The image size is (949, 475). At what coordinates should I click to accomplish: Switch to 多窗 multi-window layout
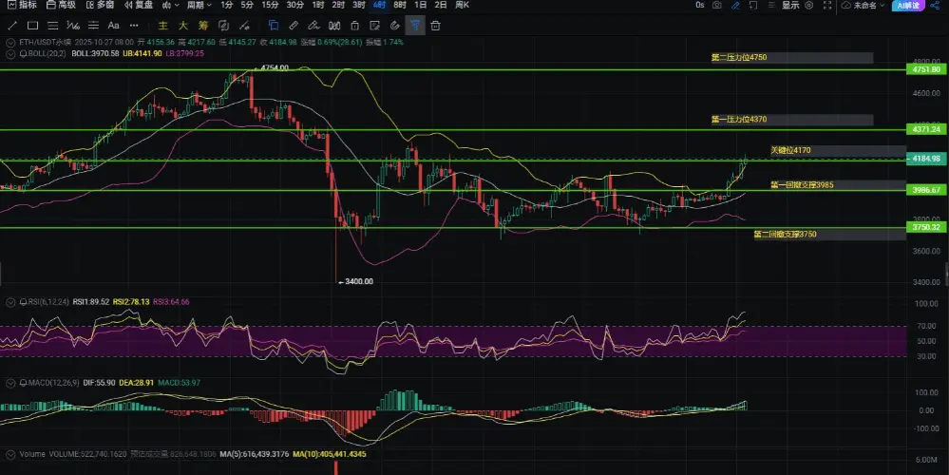100,5
